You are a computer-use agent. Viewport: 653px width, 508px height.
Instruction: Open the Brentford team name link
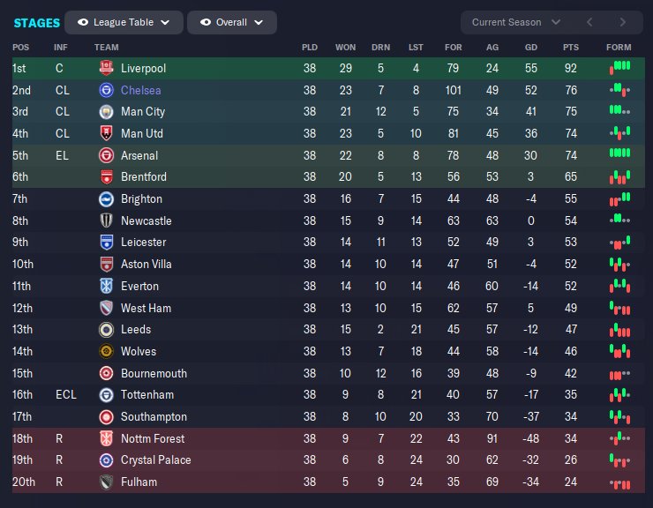144,177
